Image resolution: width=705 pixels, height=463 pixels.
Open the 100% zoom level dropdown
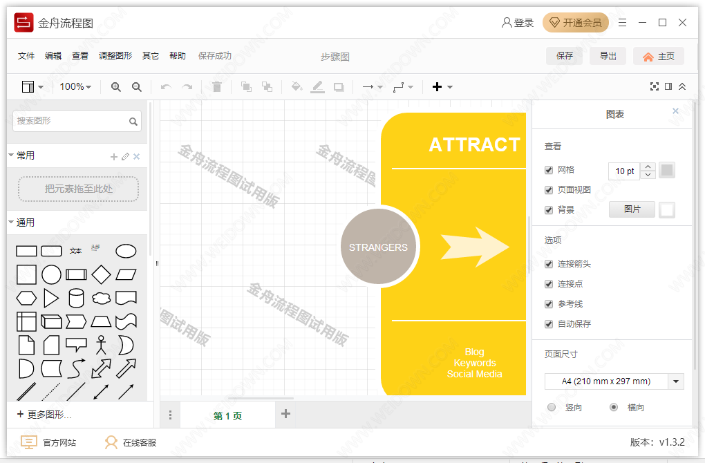pos(75,87)
